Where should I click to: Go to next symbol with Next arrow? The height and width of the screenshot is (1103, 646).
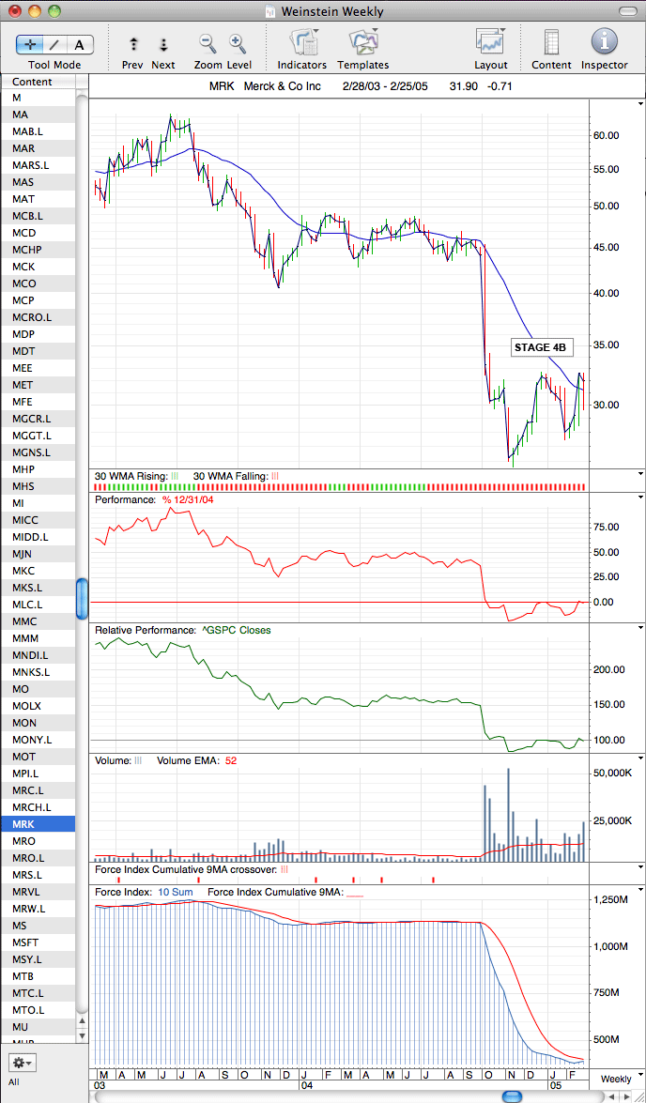coord(163,44)
